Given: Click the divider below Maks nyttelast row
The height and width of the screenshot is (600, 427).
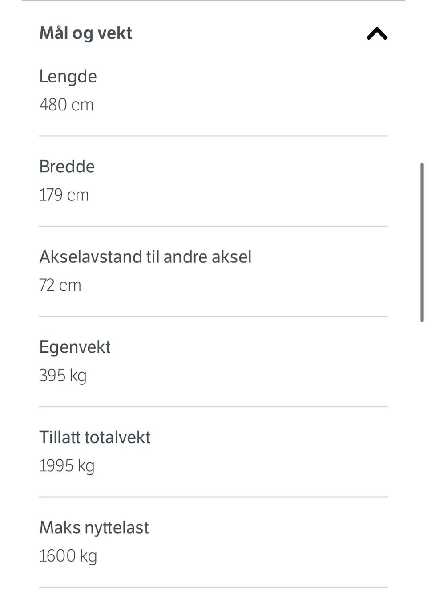Looking at the screenshot, I should [x=213, y=587].
